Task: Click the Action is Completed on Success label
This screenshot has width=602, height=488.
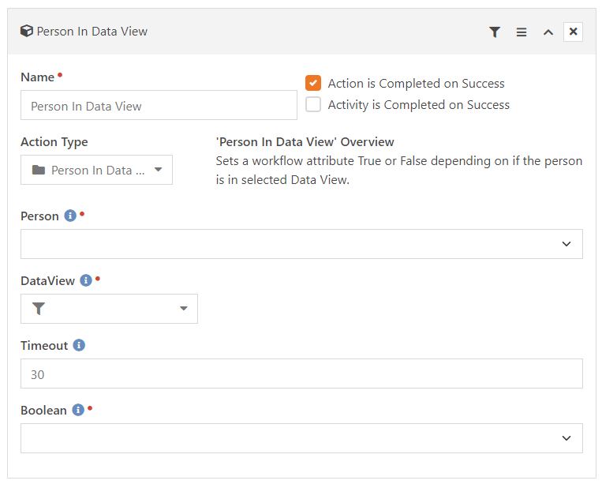Action: coord(416,84)
